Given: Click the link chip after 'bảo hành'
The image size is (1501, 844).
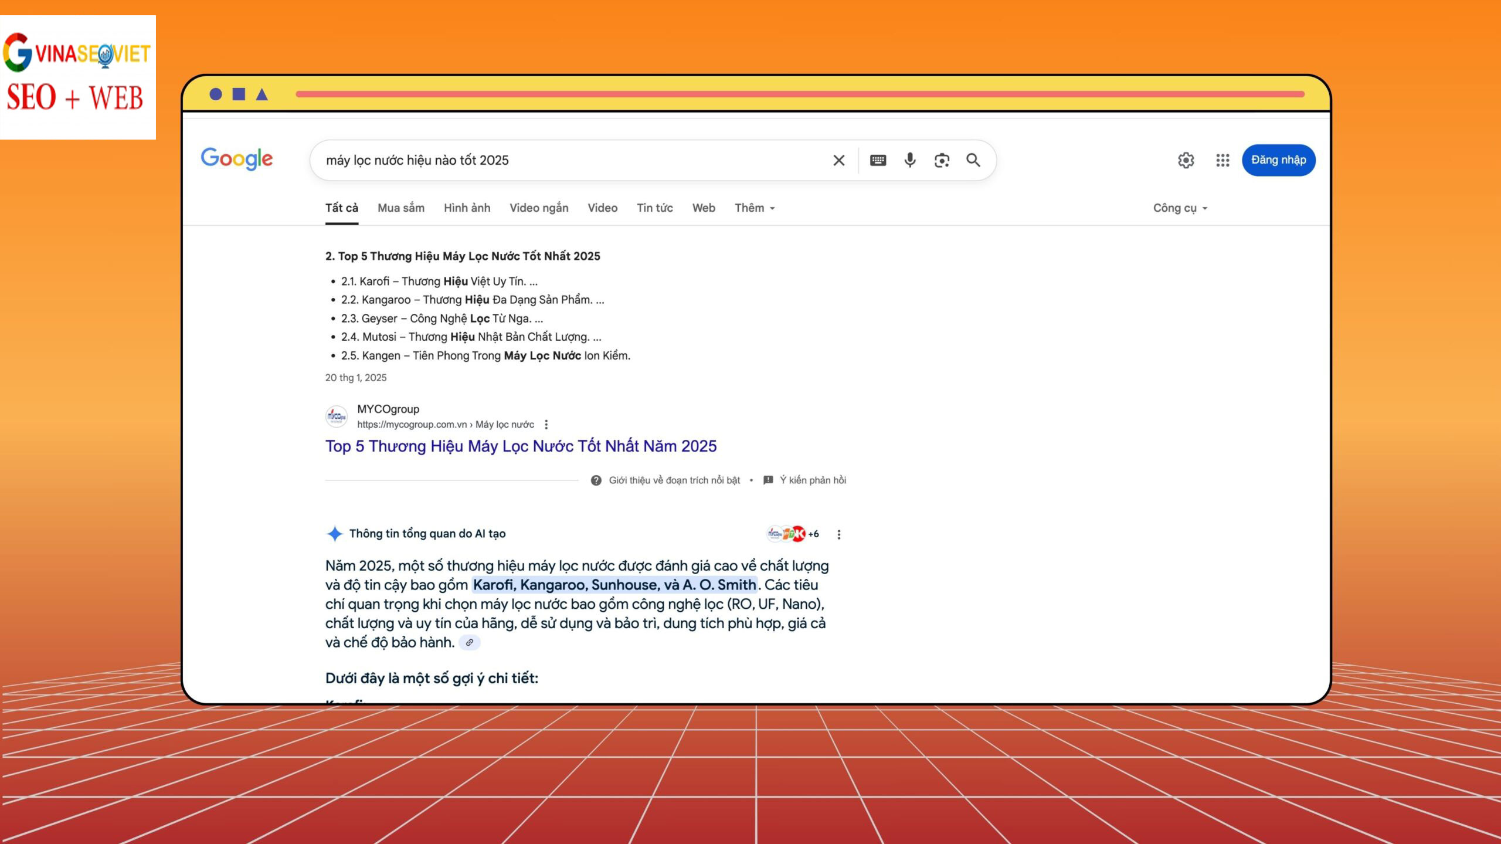Looking at the screenshot, I should point(470,642).
